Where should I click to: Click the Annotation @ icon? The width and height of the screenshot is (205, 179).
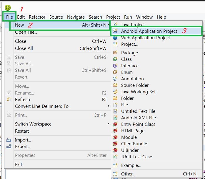[x=115, y=79]
